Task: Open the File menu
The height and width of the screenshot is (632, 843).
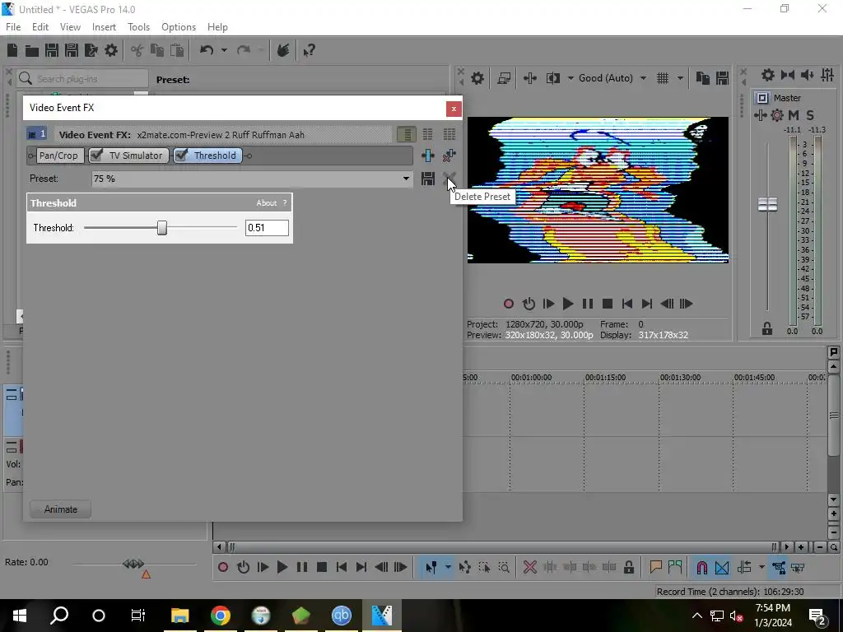Action: click(x=13, y=27)
